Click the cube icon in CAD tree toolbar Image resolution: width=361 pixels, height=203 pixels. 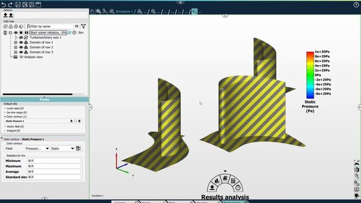(21, 27)
